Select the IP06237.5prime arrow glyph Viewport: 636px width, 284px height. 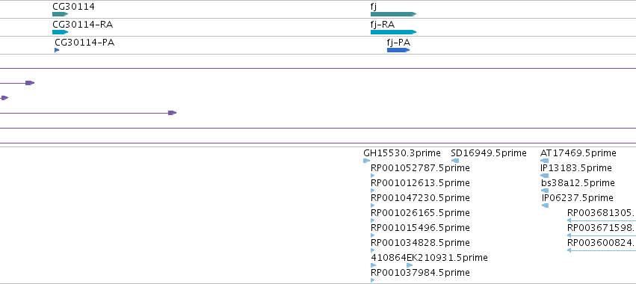coord(545,206)
